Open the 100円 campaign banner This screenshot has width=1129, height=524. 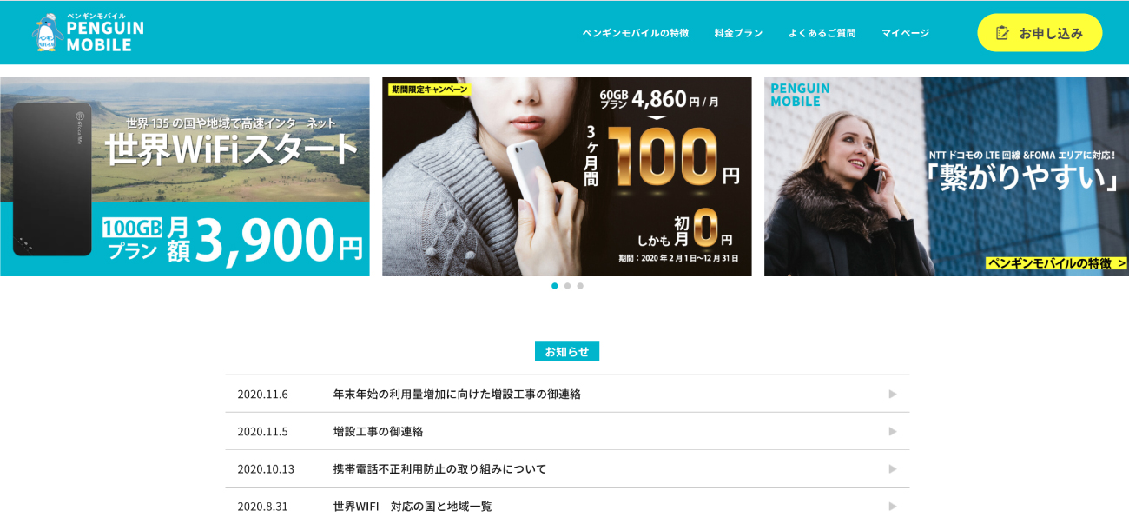566,176
